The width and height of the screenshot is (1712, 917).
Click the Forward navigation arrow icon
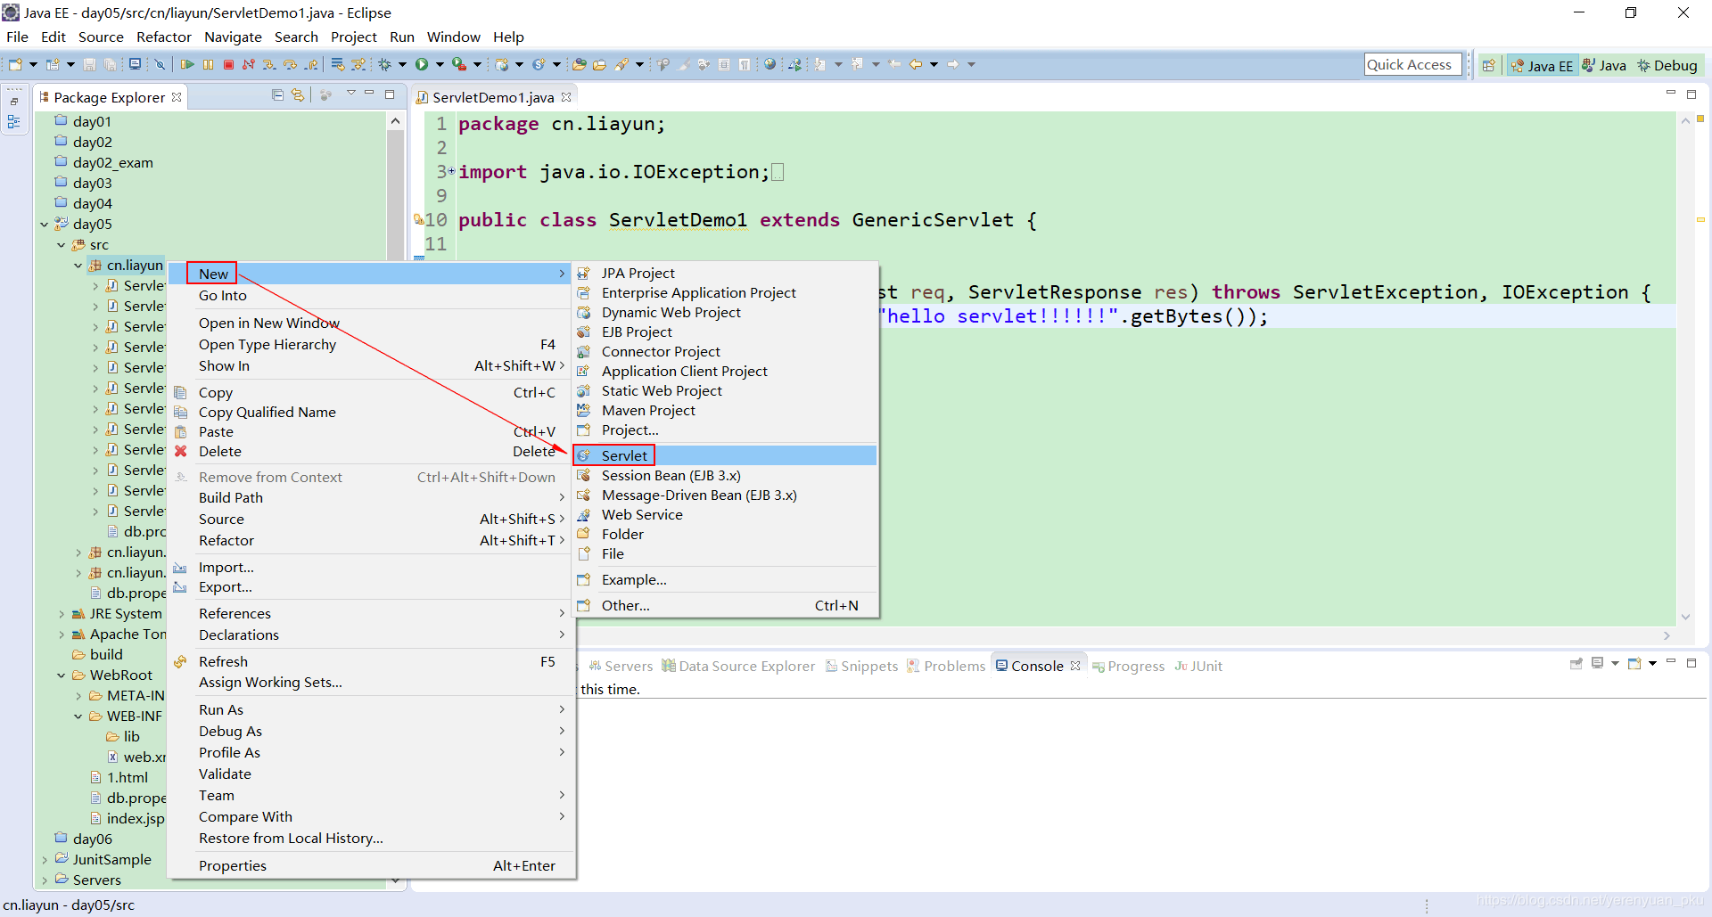[952, 64]
